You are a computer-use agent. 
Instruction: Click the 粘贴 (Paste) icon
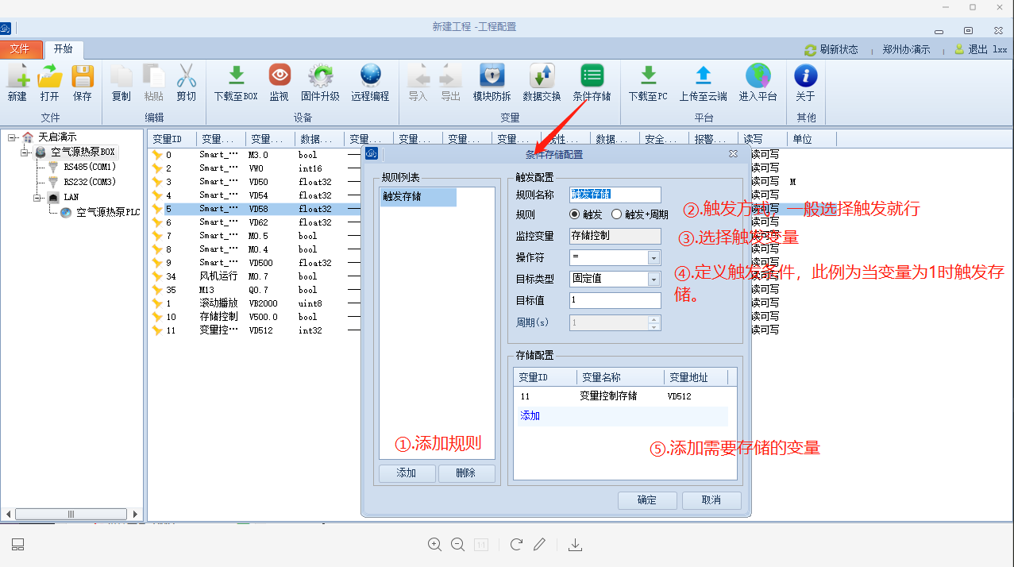click(154, 76)
